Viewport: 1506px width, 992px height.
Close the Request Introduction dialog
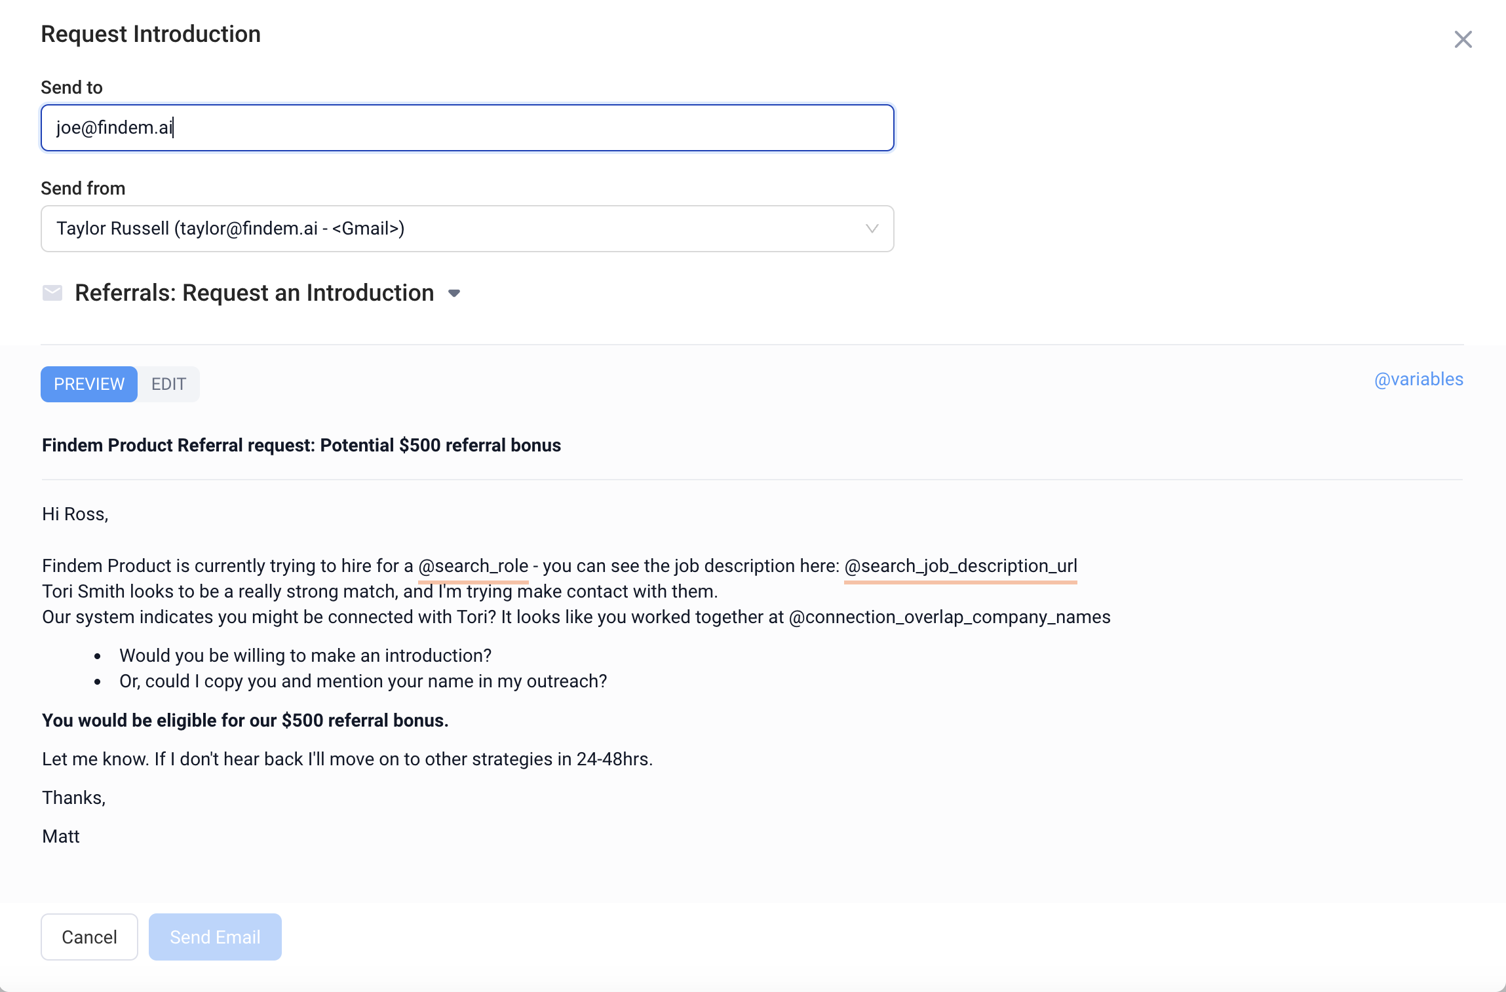click(x=1463, y=39)
